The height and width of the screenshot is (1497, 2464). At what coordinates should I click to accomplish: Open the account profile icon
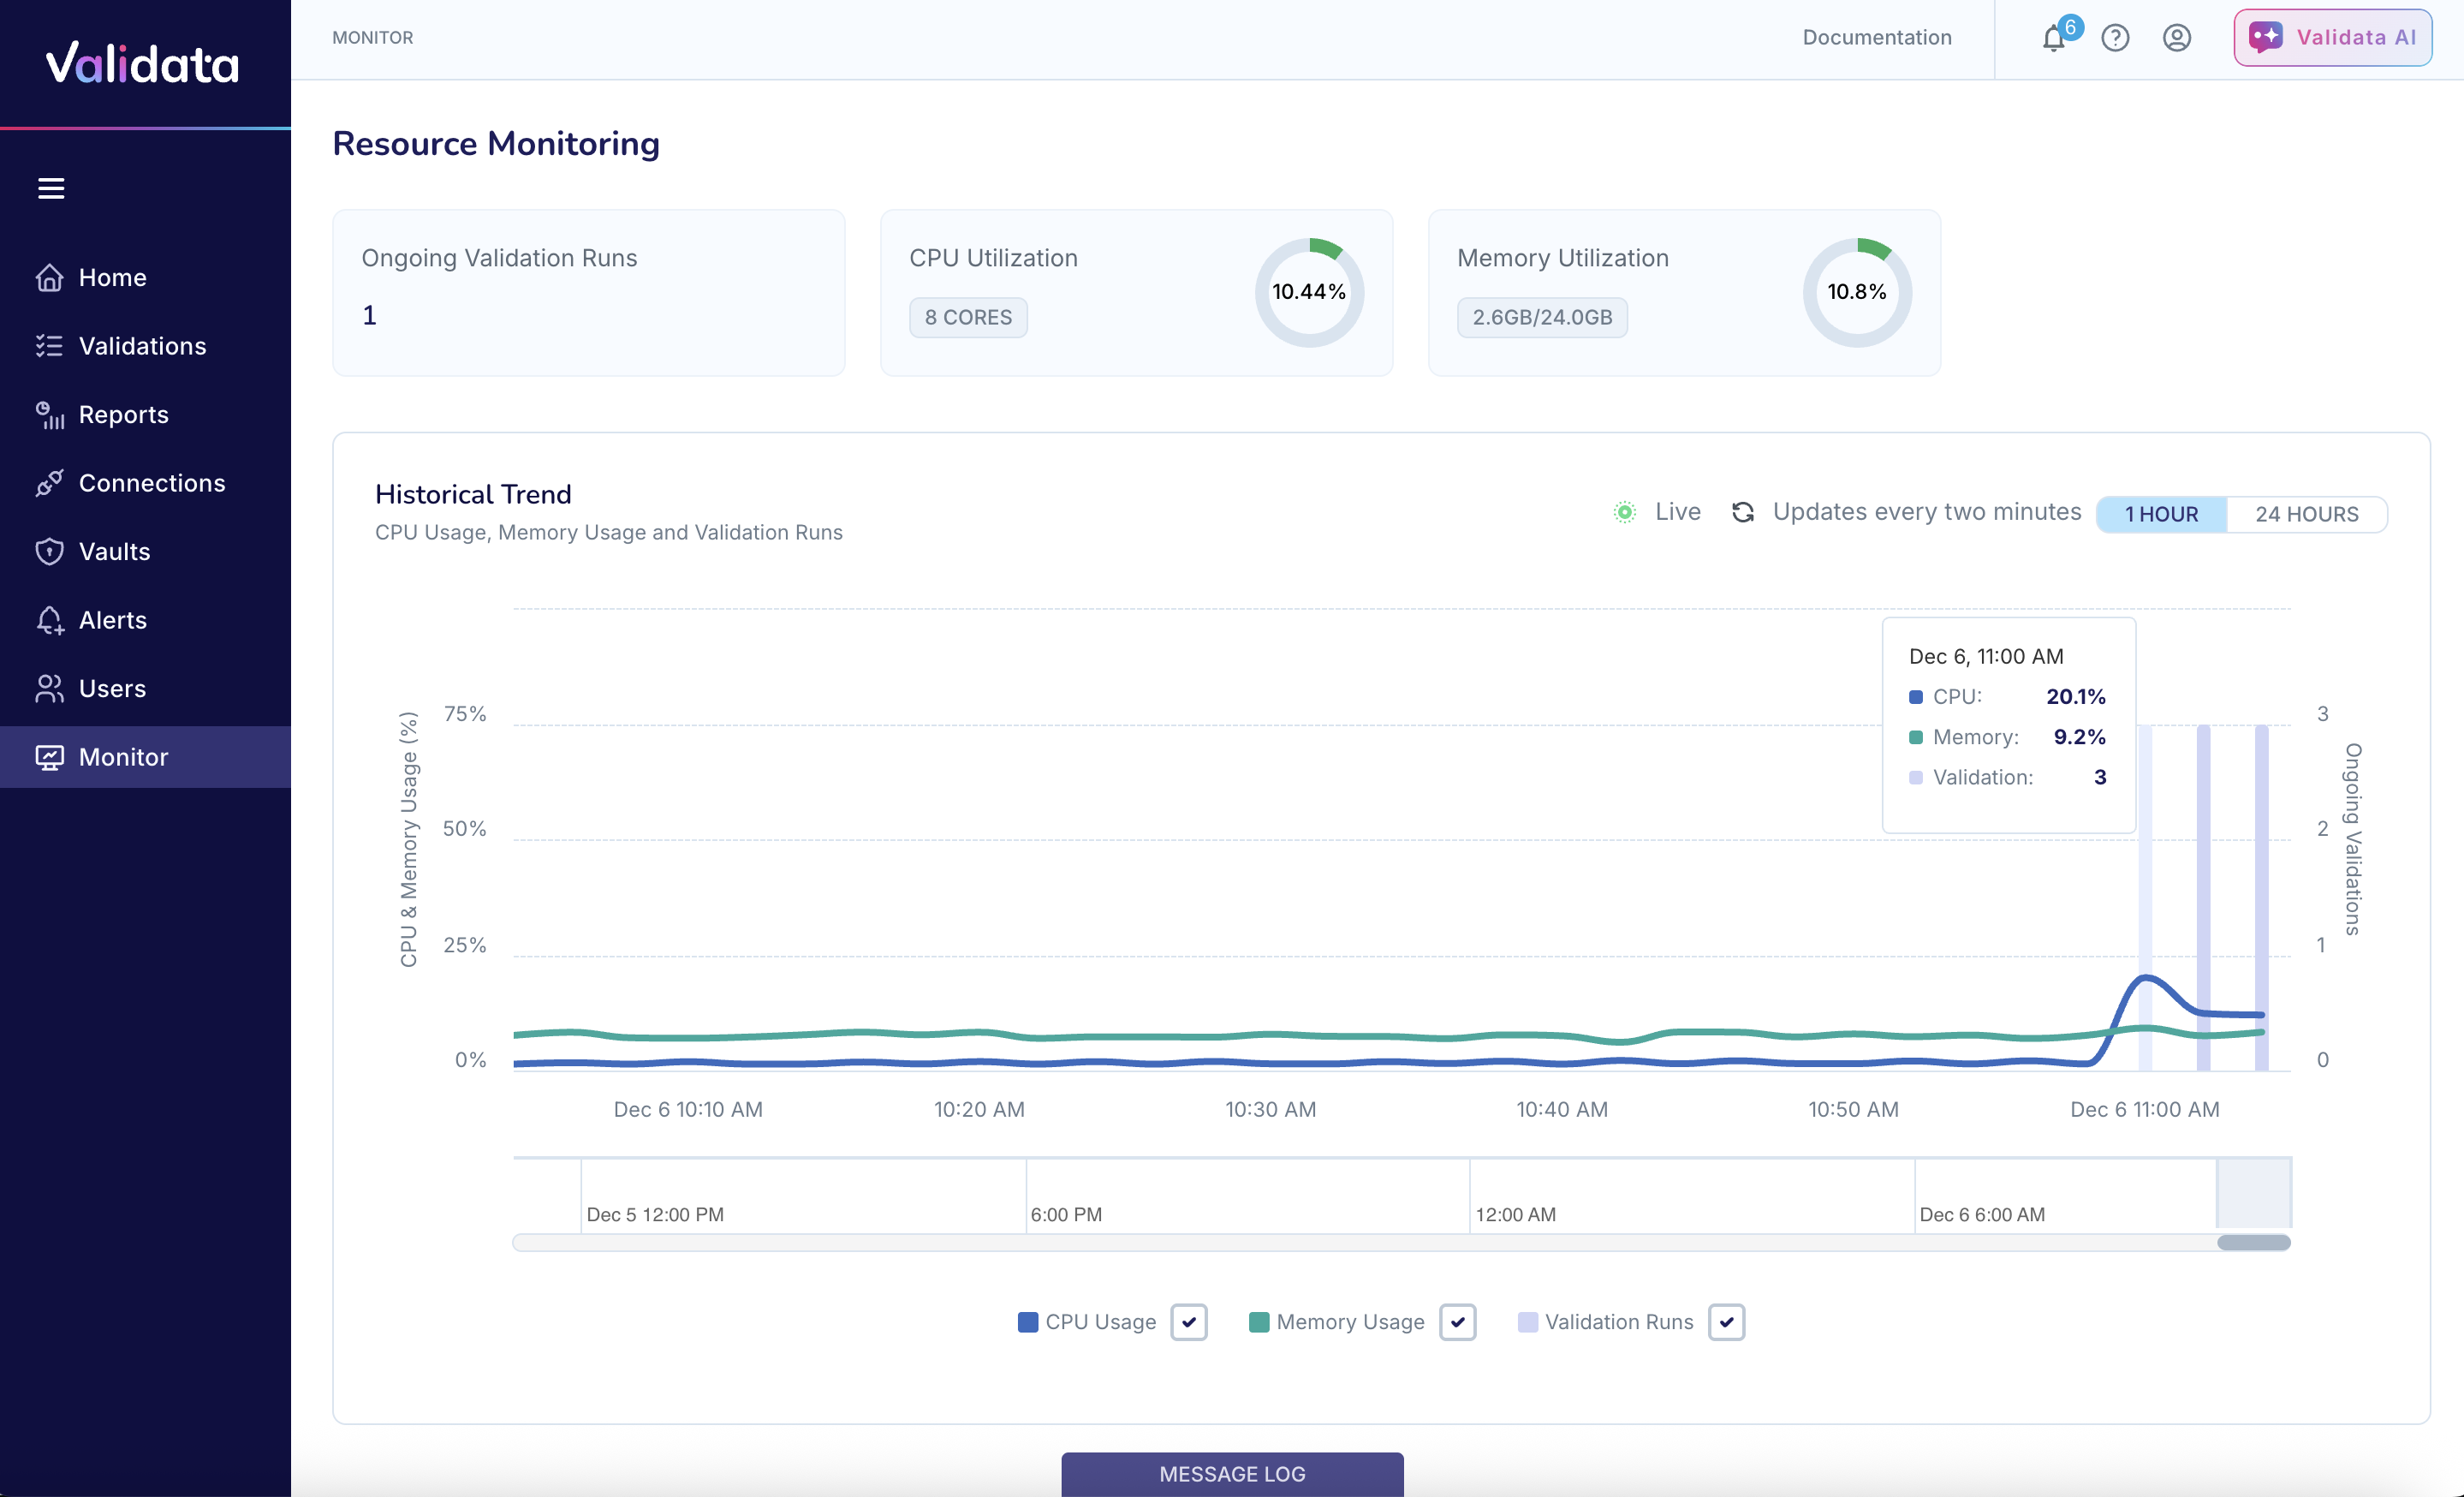tap(2178, 38)
